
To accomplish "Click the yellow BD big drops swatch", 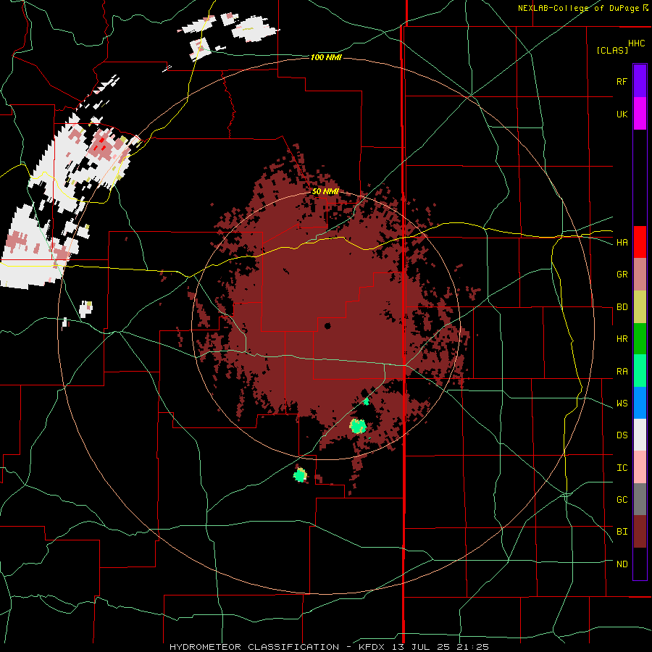I will (x=640, y=306).
